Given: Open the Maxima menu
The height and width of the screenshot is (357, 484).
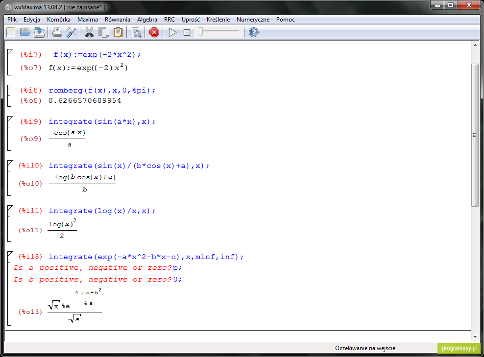Looking at the screenshot, I should coord(88,20).
